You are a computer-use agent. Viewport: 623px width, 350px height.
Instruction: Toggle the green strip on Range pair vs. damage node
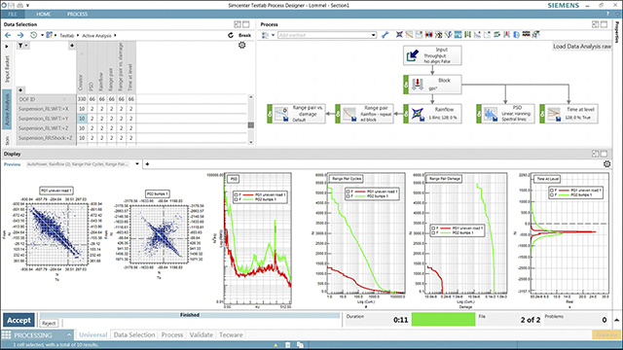click(x=270, y=114)
